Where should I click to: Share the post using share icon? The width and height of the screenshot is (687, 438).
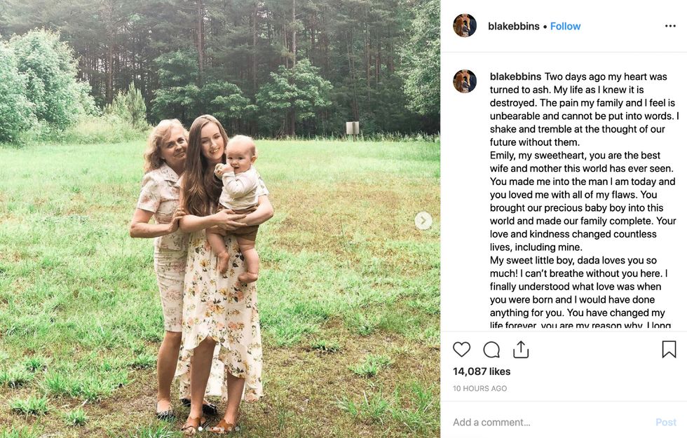click(521, 350)
